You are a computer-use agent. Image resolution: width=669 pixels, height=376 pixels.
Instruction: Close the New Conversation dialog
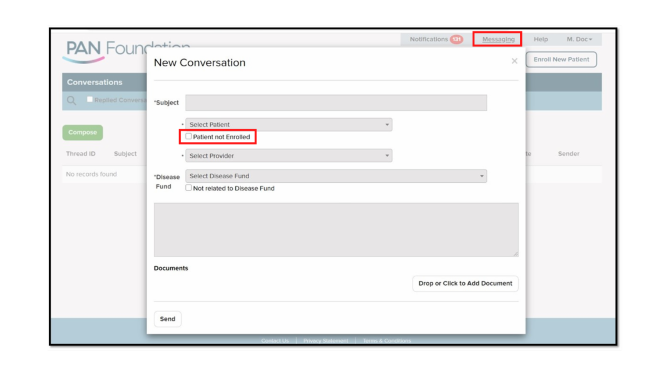click(x=514, y=61)
